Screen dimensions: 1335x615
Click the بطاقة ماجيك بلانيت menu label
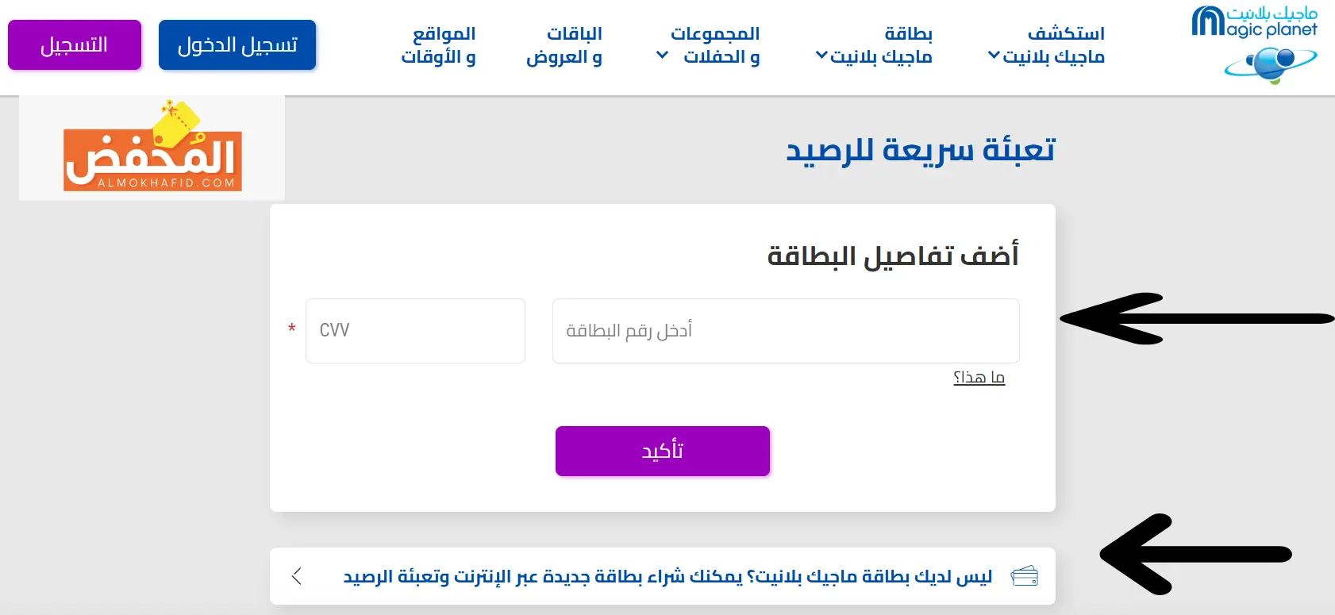881,45
